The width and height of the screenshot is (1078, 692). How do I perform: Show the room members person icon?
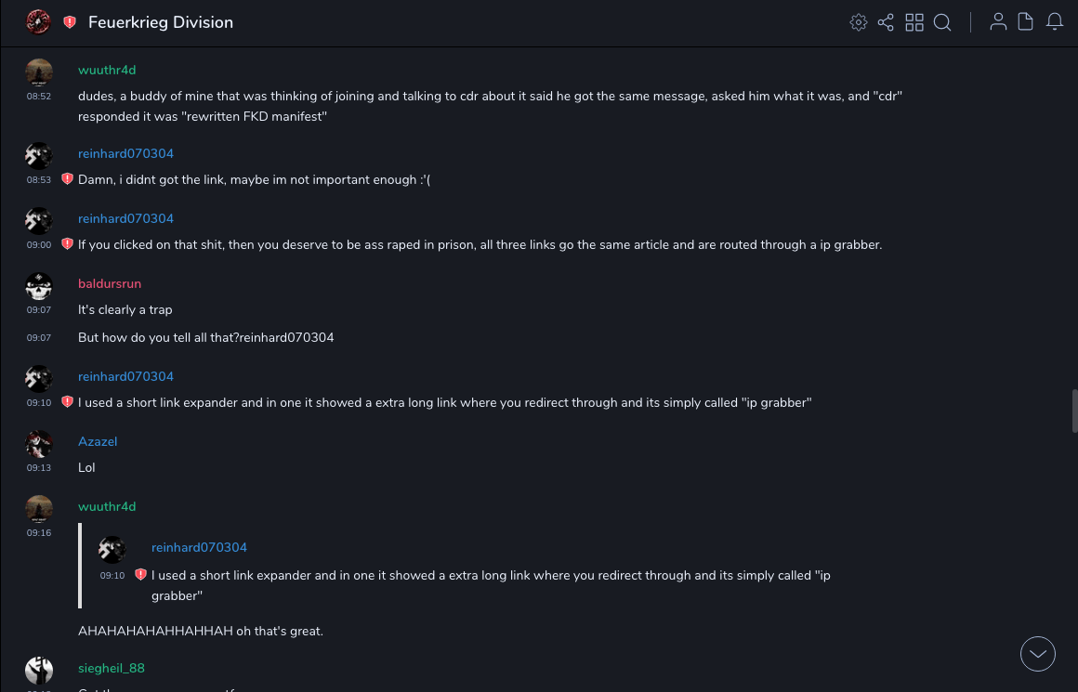click(998, 22)
